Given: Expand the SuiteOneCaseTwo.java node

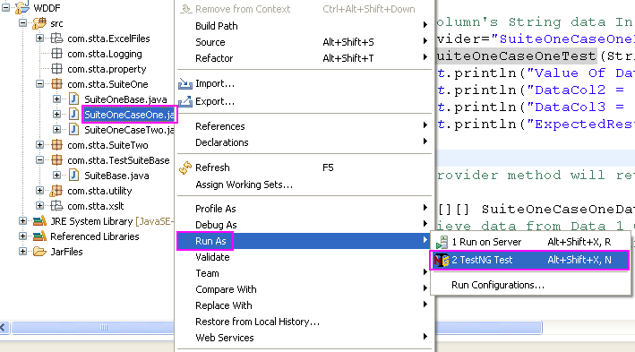Looking at the screenshot, I should (x=56, y=130).
